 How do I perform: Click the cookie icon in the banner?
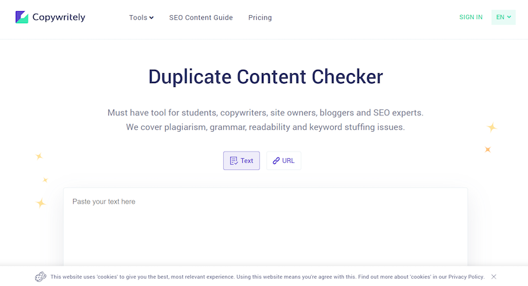coord(40,277)
